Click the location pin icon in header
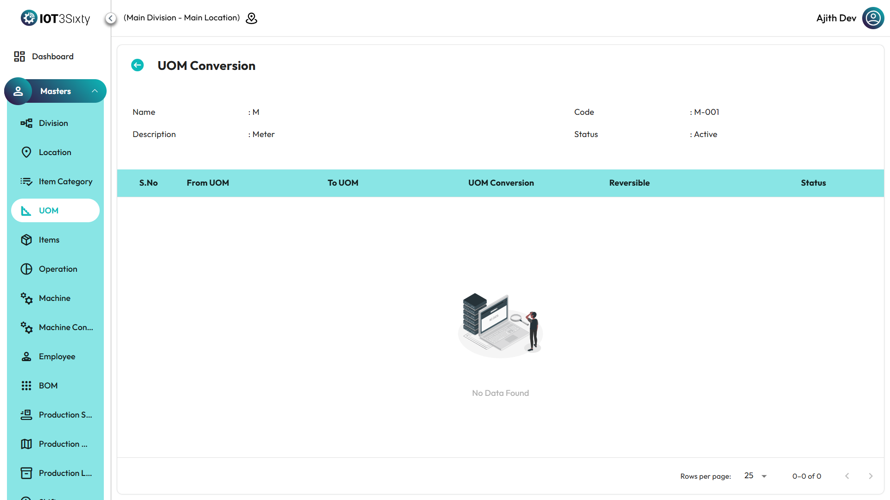890x500 pixels. tap(251, 18)
